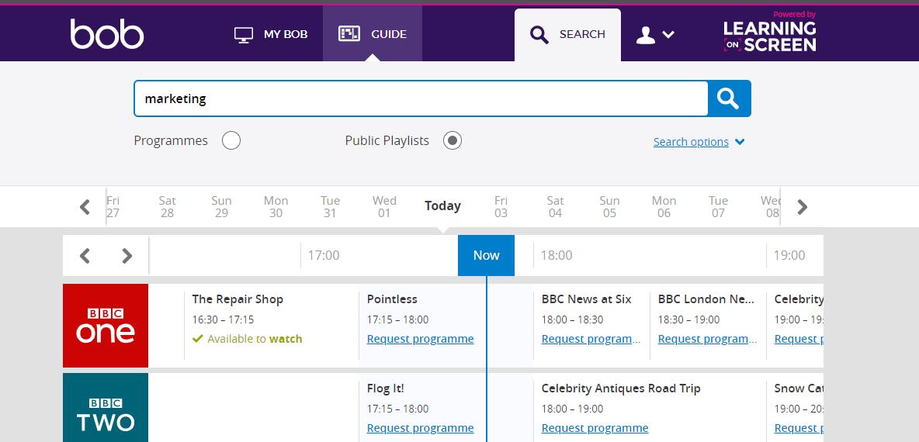Click the 16:30 – 17:15 time of The Repair Shop
The image size is (919, 442).
(x=223, y=319)
